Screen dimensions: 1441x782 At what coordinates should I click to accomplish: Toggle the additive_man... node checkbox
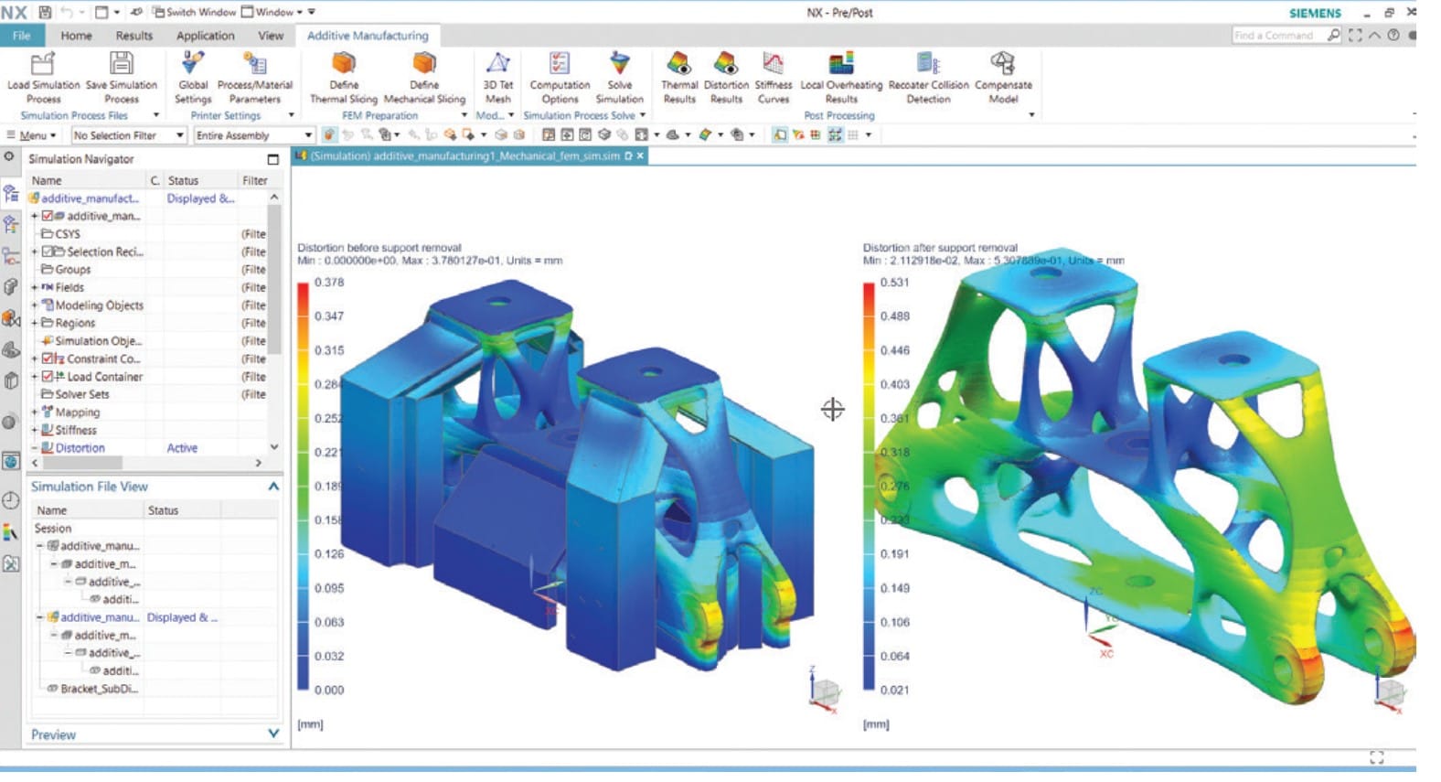pyautogui.click(x=48, y=216)
